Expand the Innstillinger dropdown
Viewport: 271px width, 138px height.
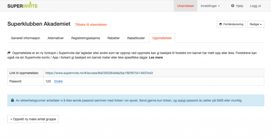(x=210, y=6)
